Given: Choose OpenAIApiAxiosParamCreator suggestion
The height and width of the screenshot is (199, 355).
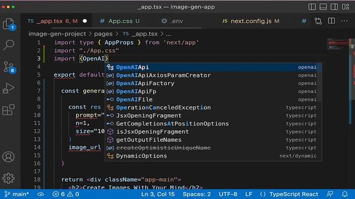Looking at the screenshot, I should tap(213, 75).
